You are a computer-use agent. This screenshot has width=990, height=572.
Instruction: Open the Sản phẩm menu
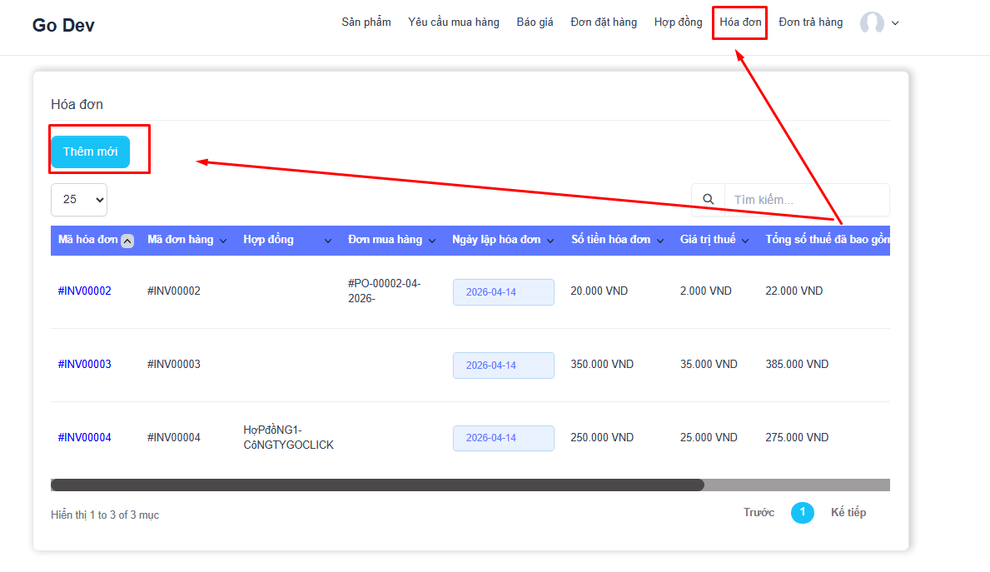(x=366, y=22)
